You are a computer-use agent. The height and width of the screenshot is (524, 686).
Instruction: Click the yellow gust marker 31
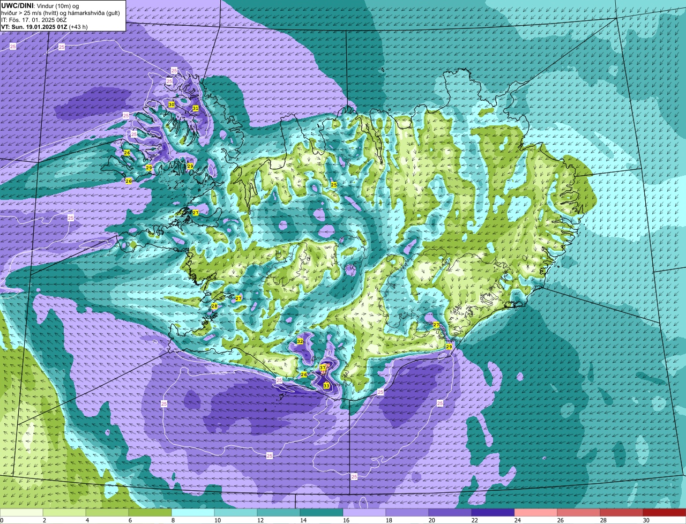(196, 108)
